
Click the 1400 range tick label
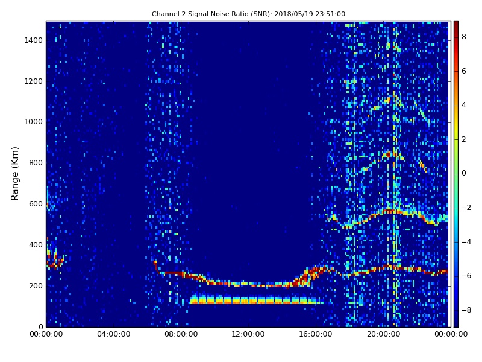(34, 40)
